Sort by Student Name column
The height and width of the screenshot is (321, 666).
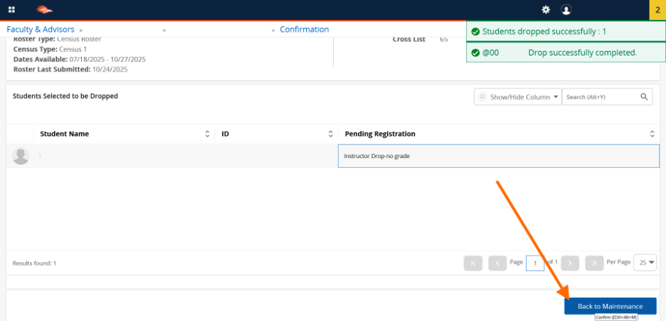(207, 134)
